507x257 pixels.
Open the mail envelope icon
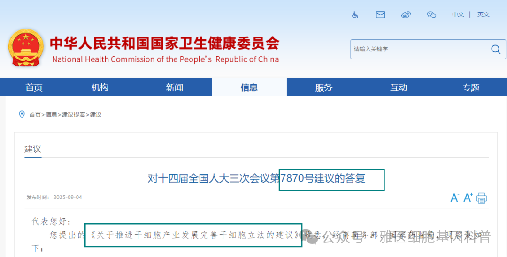(380, 15)
